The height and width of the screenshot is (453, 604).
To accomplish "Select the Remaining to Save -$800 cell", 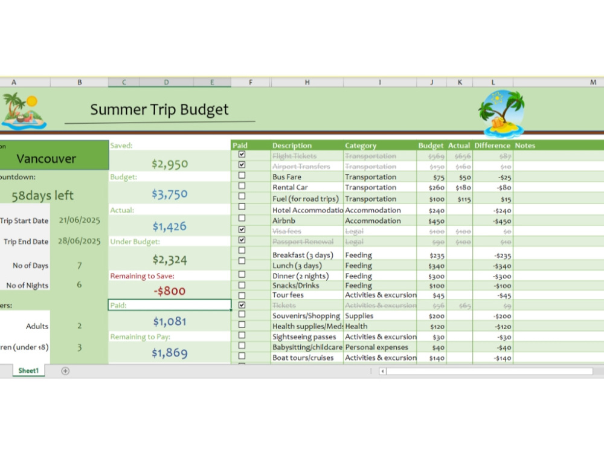I will [x=170, y=291].
